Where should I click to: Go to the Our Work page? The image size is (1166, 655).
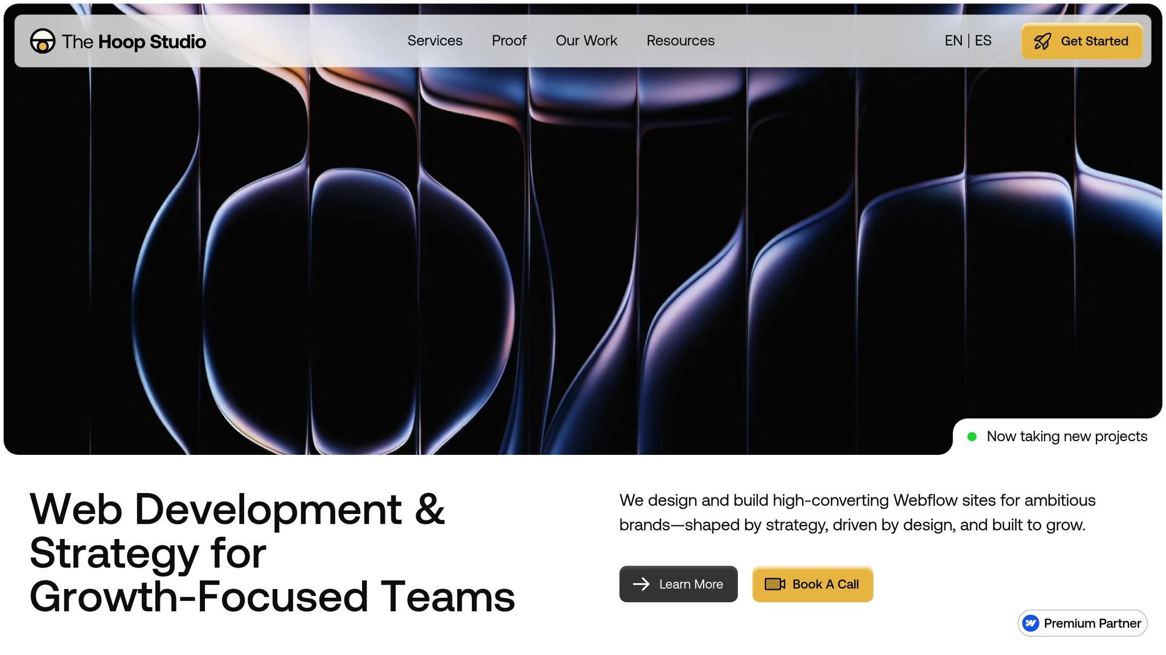click(x=586, y=41)
